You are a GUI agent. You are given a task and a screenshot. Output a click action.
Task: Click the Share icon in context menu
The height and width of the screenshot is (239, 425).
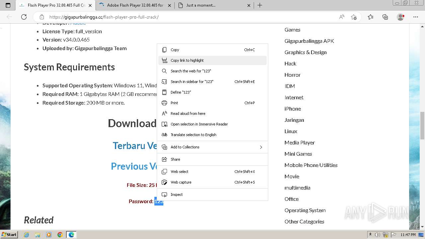pos(164,159)
